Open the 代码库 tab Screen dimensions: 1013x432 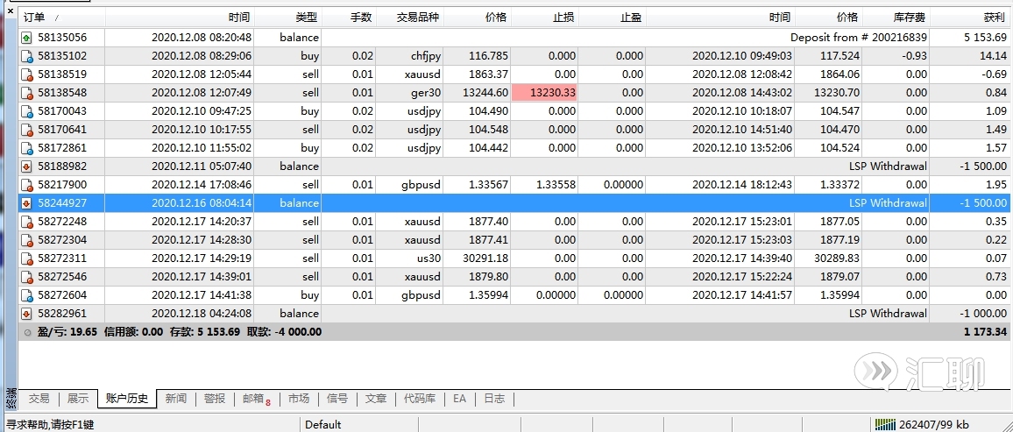tap(419, 399)
